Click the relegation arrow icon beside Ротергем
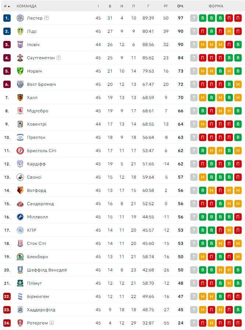 pyautogui.click(x=52, y=323)
